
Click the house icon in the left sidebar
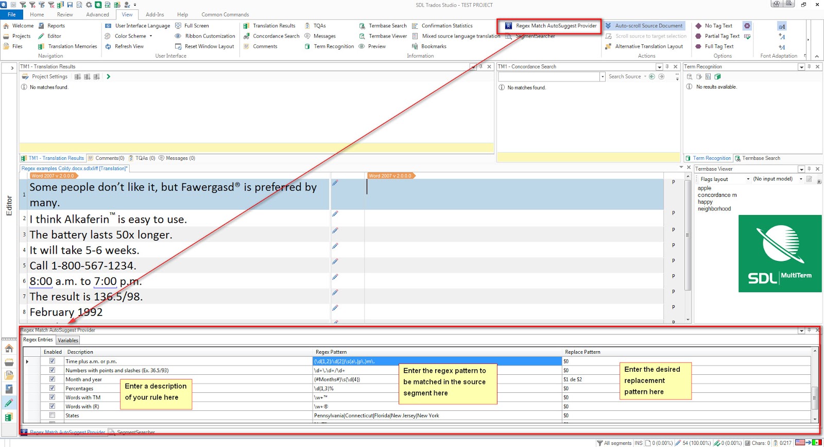tap(9, 349)
